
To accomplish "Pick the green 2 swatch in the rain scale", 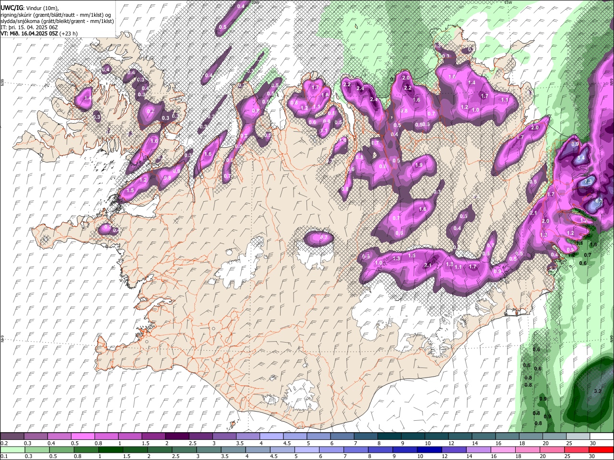I will 159,449.
